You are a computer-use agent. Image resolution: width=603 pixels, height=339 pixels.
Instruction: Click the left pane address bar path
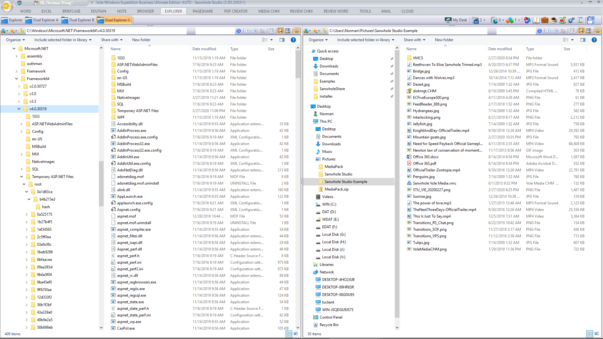[106, 31]
